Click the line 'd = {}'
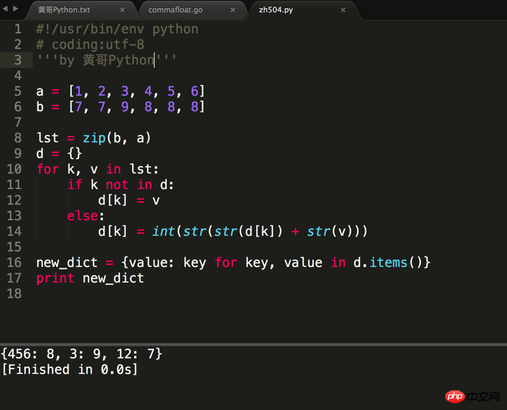 [x=59, y=153]
